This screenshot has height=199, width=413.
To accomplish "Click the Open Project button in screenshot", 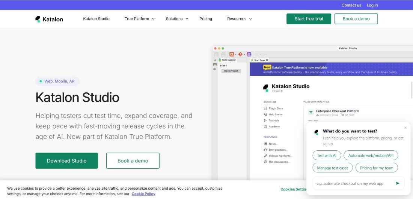I will pyautogui.click(x=231, y=71).
